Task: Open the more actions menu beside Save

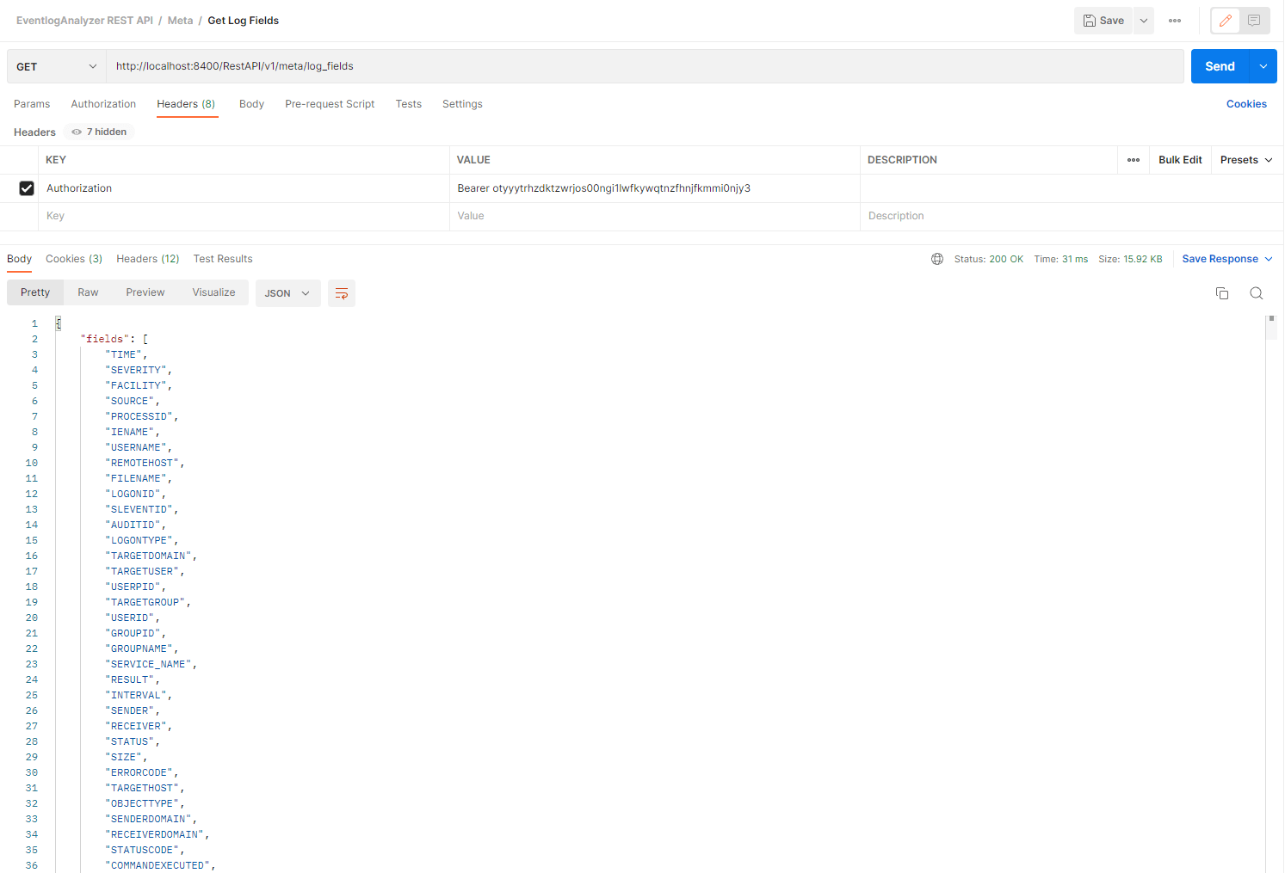Action: (1174, 20)
